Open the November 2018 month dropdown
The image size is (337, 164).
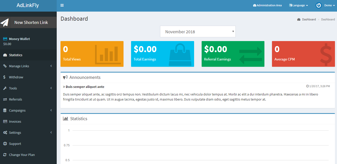click(198, 31)
